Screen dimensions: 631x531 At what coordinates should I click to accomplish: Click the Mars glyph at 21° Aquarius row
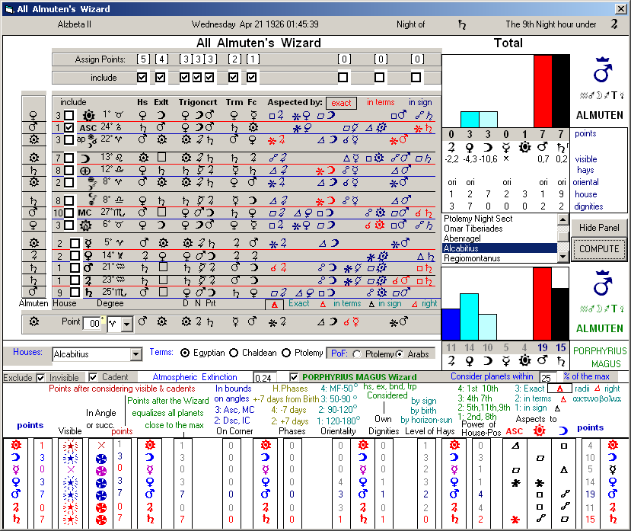point(88,267)
